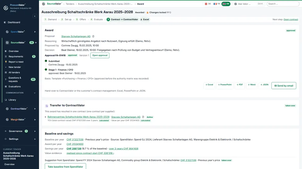The width and height of the screenshot is (302, 169).
Task: Go to step 3 Offers
Action: [x=81, y=19]
